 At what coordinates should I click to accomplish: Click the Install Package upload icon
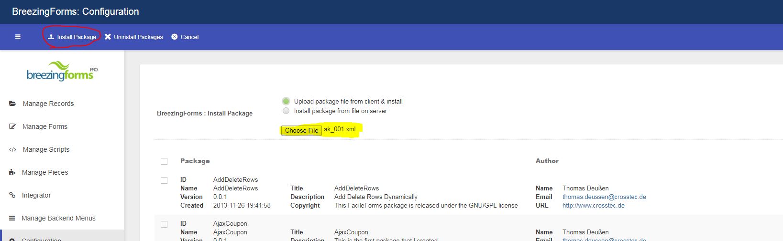point(51,37)
